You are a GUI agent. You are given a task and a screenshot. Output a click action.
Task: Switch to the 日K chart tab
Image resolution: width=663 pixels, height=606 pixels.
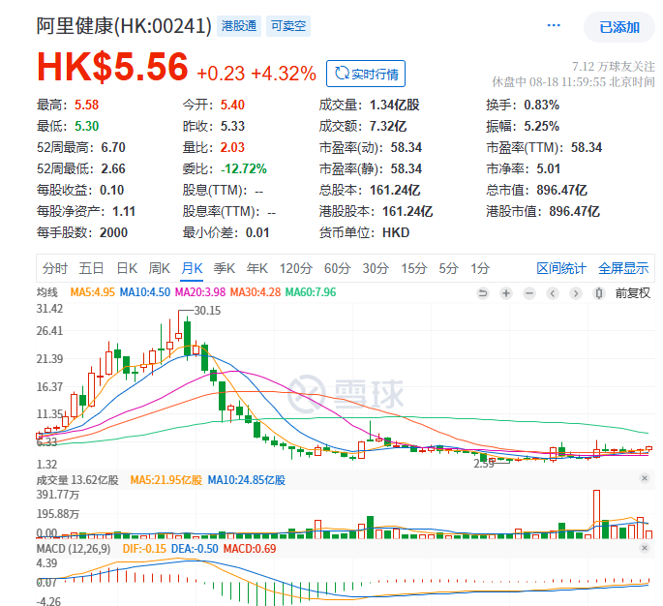coord(127,268)
